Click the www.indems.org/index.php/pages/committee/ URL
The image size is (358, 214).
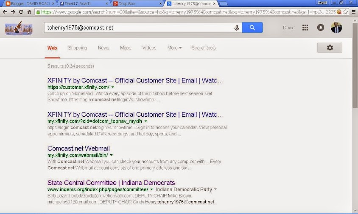98,189
